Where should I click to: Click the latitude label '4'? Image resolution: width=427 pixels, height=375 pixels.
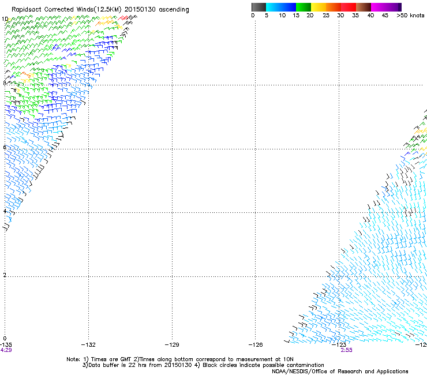click(5, 211)
